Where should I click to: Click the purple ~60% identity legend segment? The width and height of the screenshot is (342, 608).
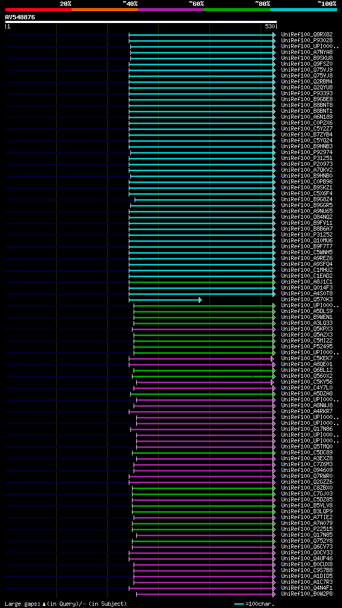click(x=171, y=9)
